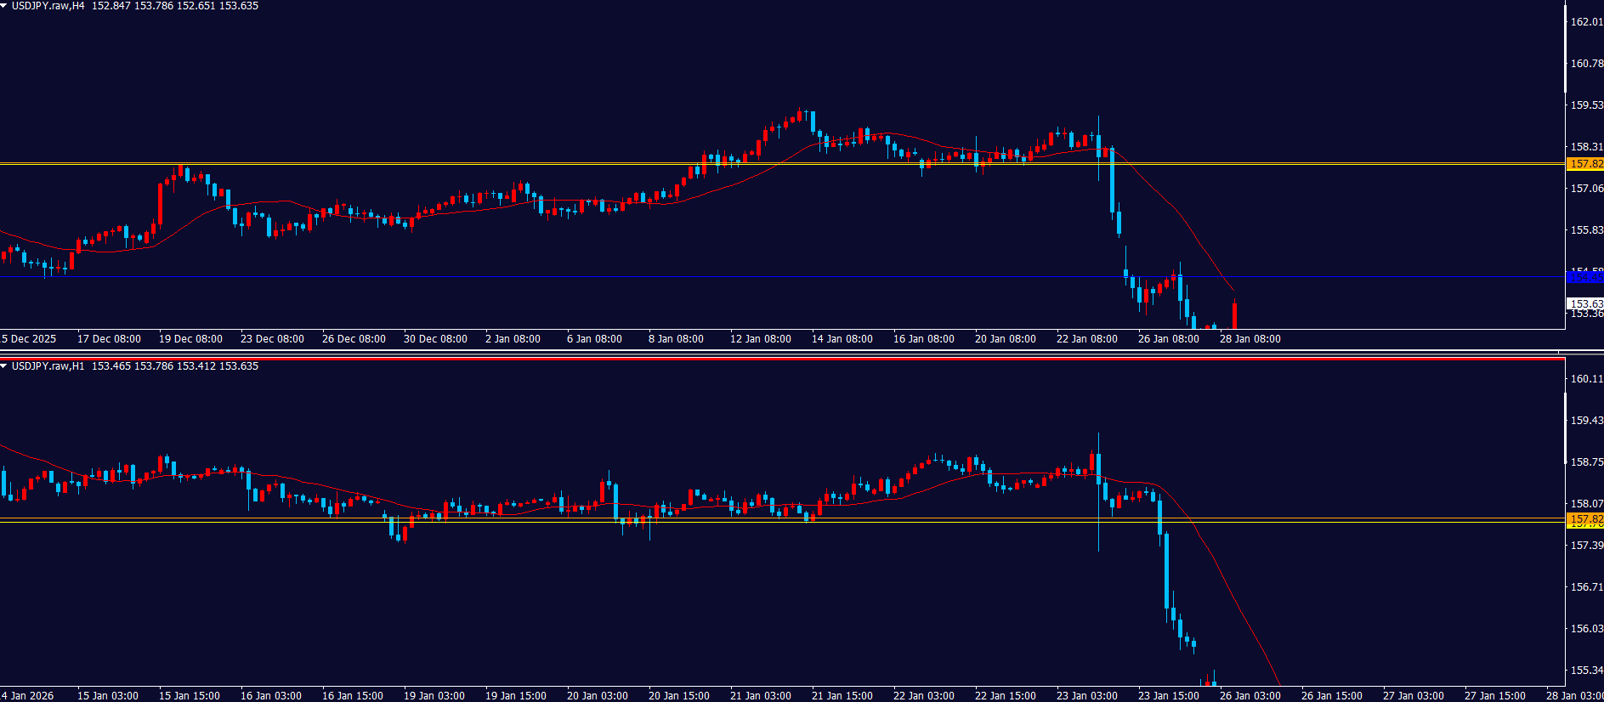This screenshot has width=1604, height=702.
Task: Select the blue horizontal line on H4 chart
Action: pyautogui.click(x=765, y=277)
